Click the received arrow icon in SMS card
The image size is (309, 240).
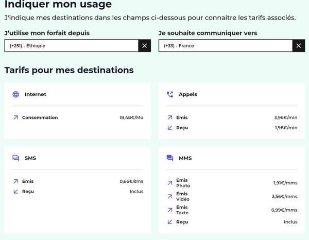pos(16,192)
